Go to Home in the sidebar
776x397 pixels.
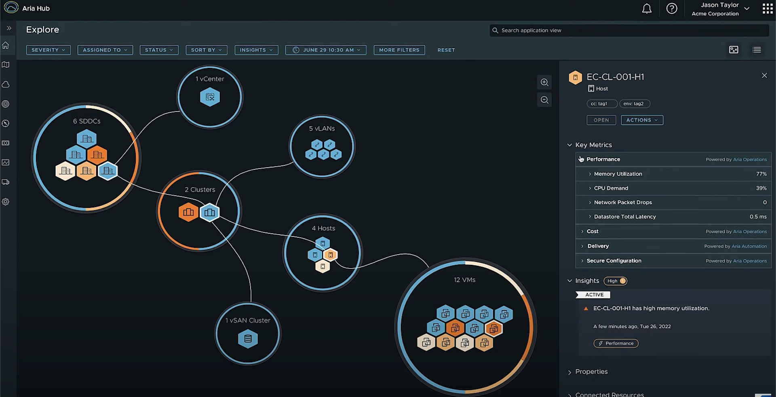coord(6,45)
